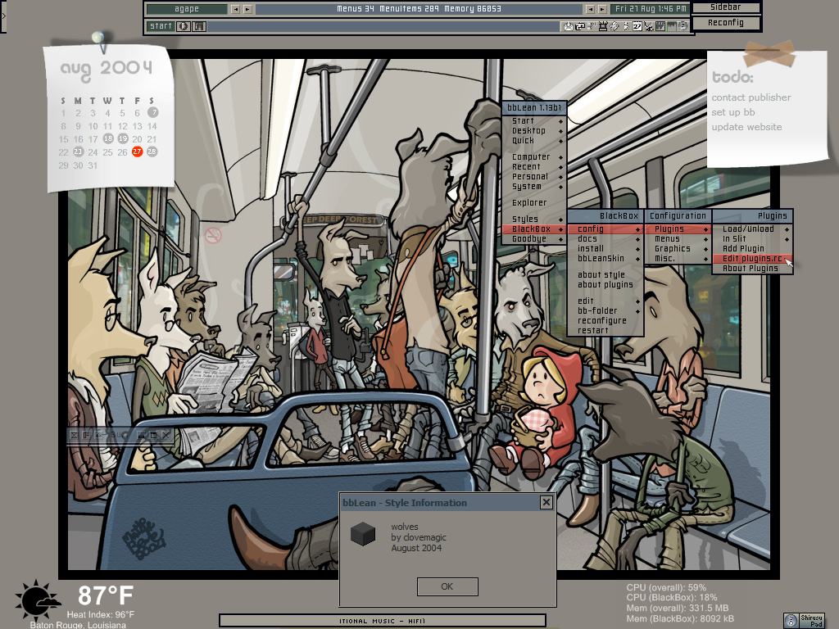Image resolution: width=839 pixels, height=629 pixels.
Task: Open Misc. in the Configuration submenu
Action: (678, 258)
